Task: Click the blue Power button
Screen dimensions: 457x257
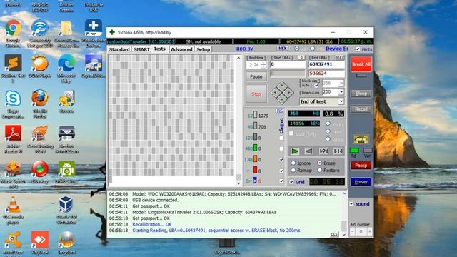Action: tap(361, 182)
